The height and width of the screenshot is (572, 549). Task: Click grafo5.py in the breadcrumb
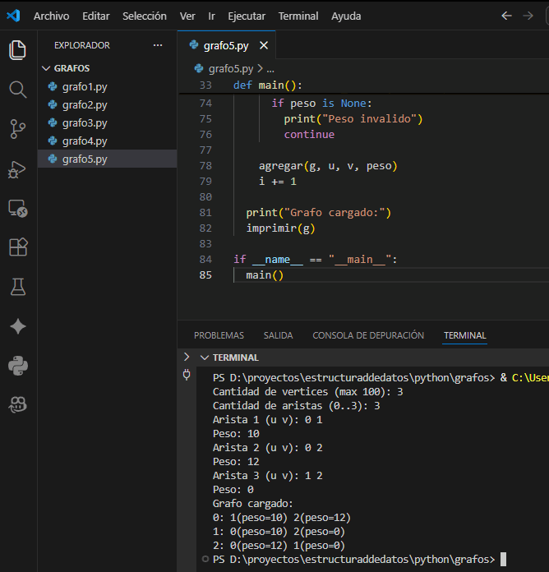tap(232, 69)
